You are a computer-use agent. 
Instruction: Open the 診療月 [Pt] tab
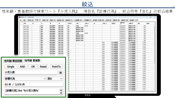pyautogui.click(x=52, y=20)
